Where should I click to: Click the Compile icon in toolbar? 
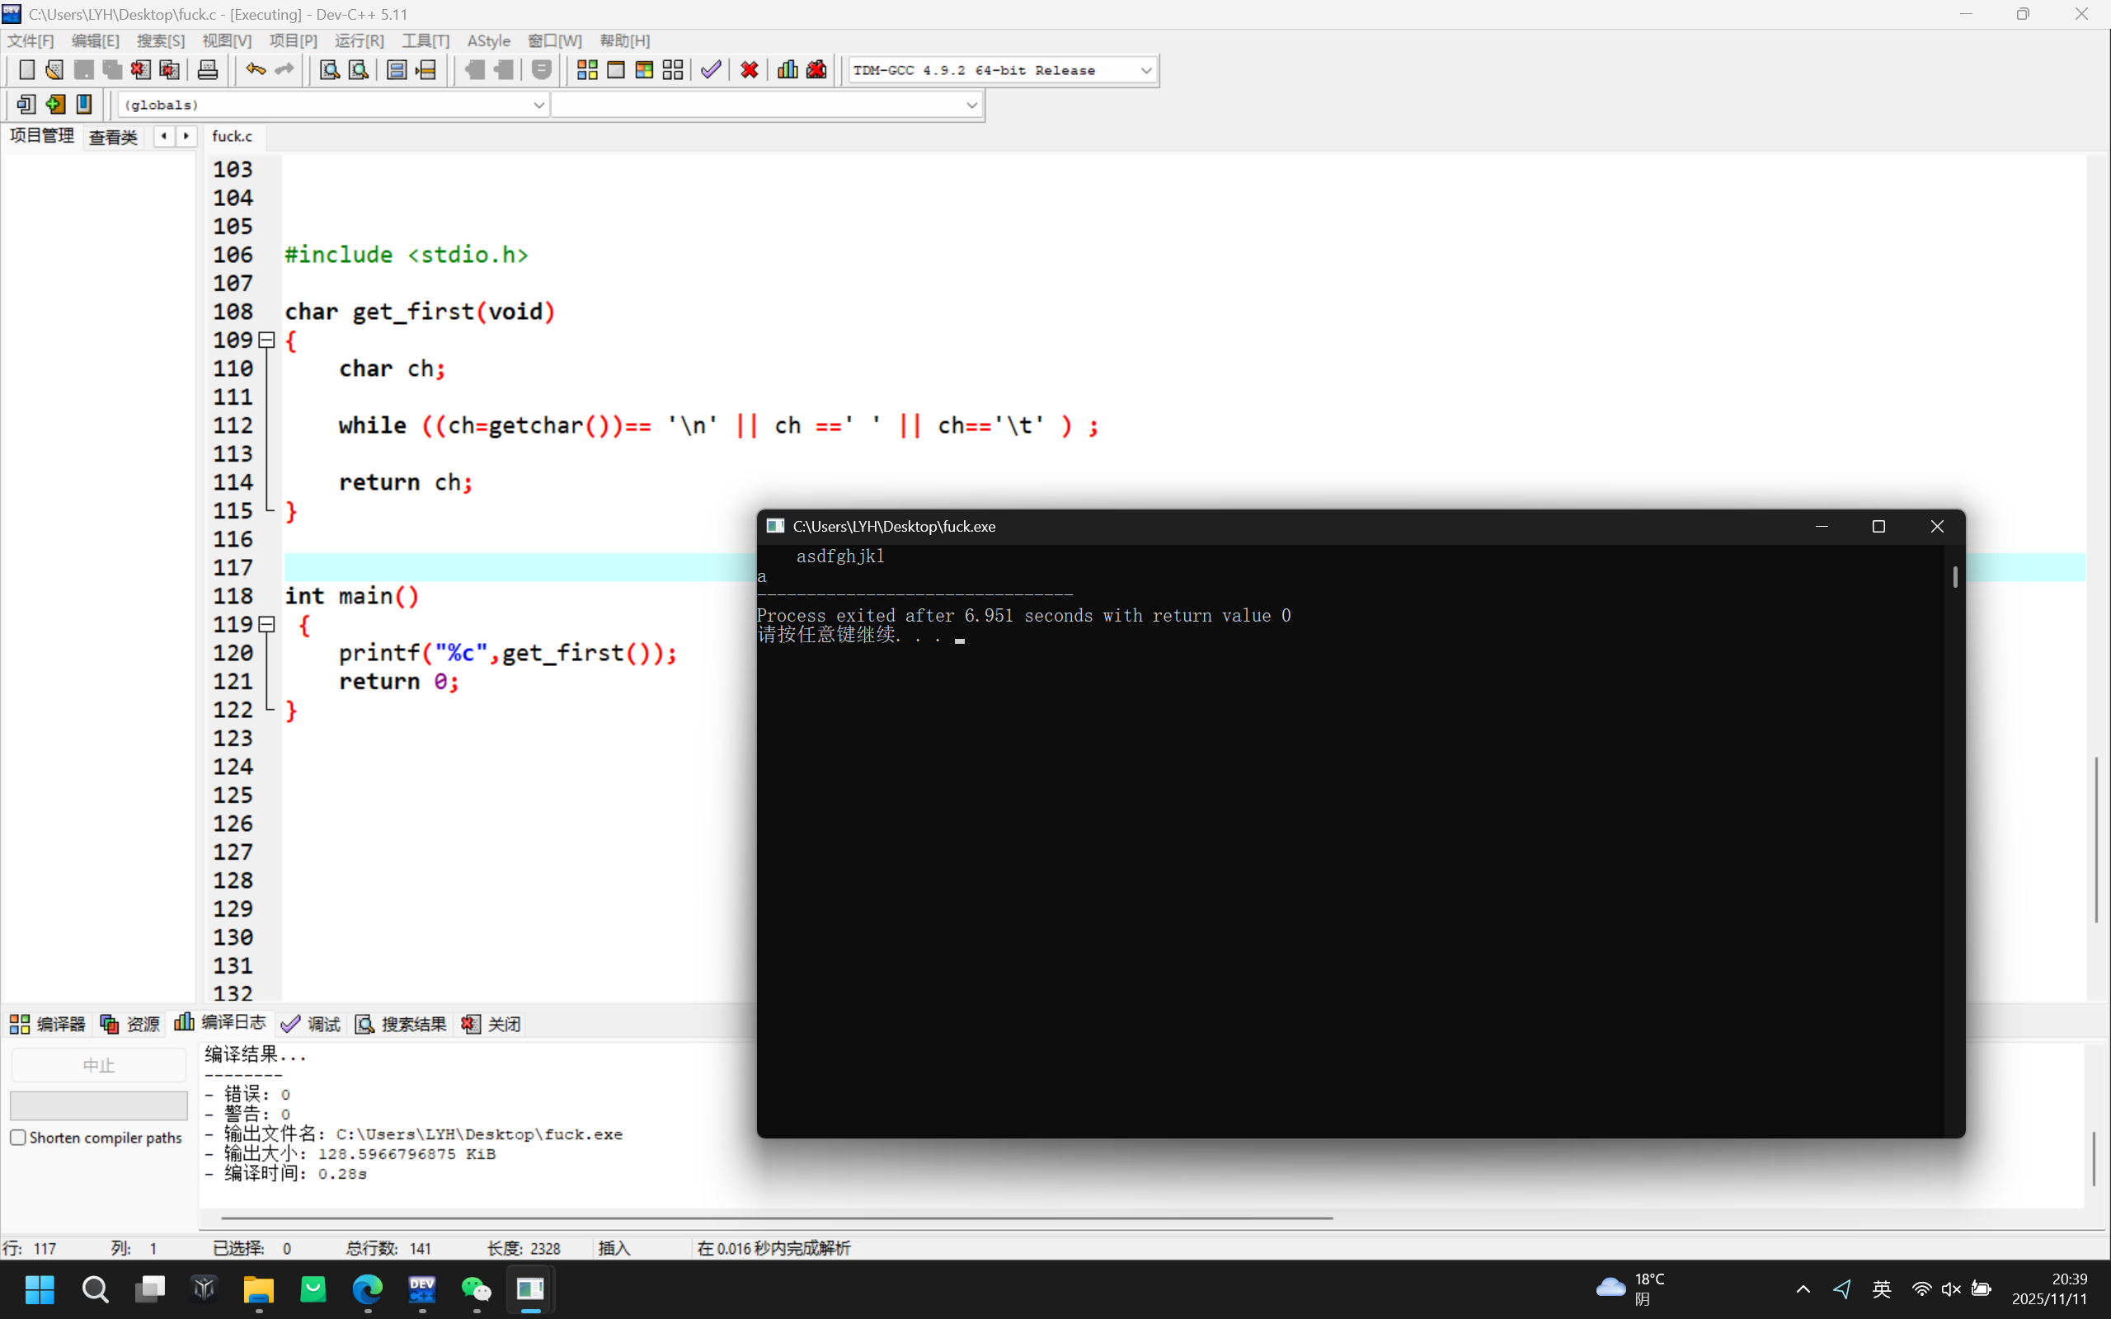[x=587, y=70]
